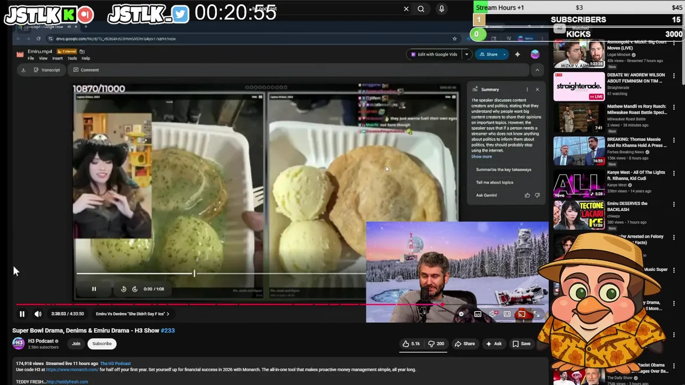
Task: Click Edit with Google Vids
Action: (434, 54)
